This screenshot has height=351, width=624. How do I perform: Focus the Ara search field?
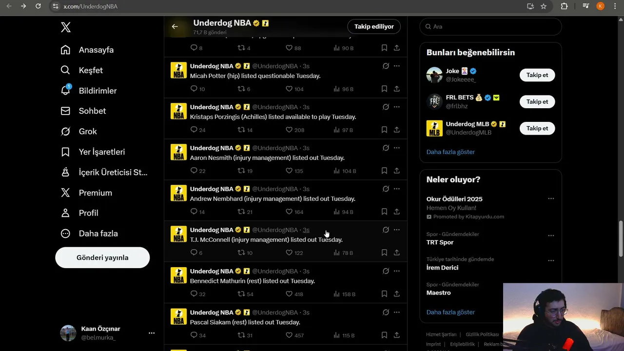pyautogui.click(x=490, y=26)
